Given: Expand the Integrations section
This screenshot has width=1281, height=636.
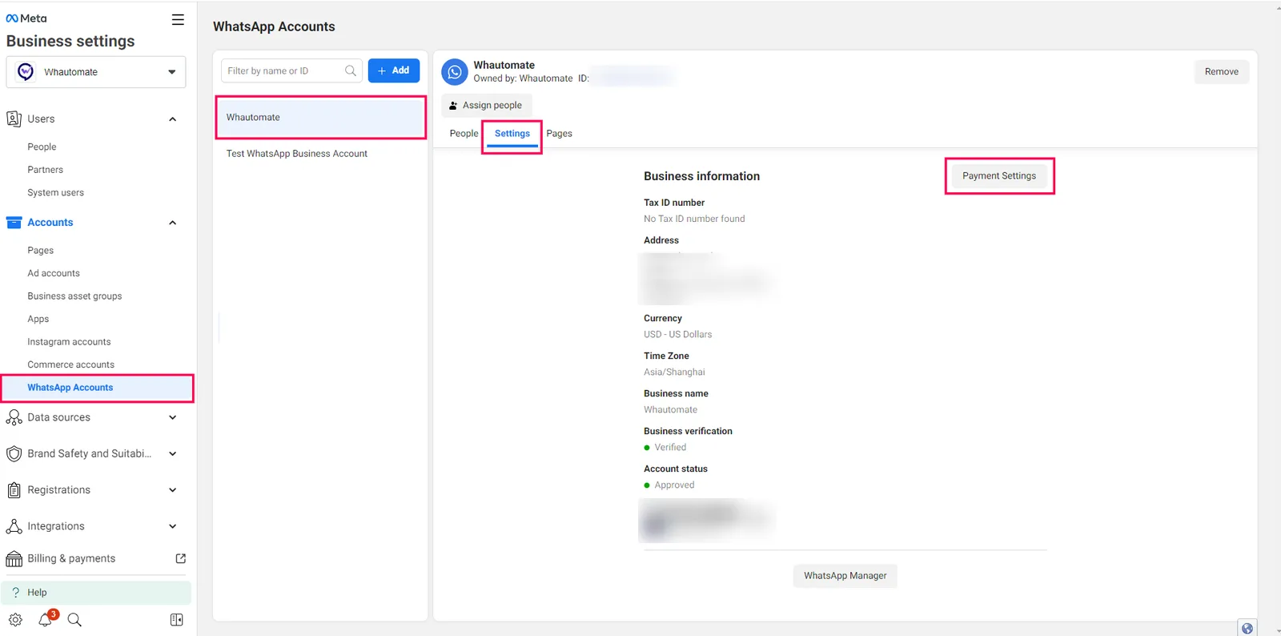Looking at the screenshot, I should click(x=173, y=526).
